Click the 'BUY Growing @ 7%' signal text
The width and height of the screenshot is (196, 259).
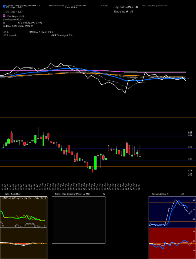[62, 35]
